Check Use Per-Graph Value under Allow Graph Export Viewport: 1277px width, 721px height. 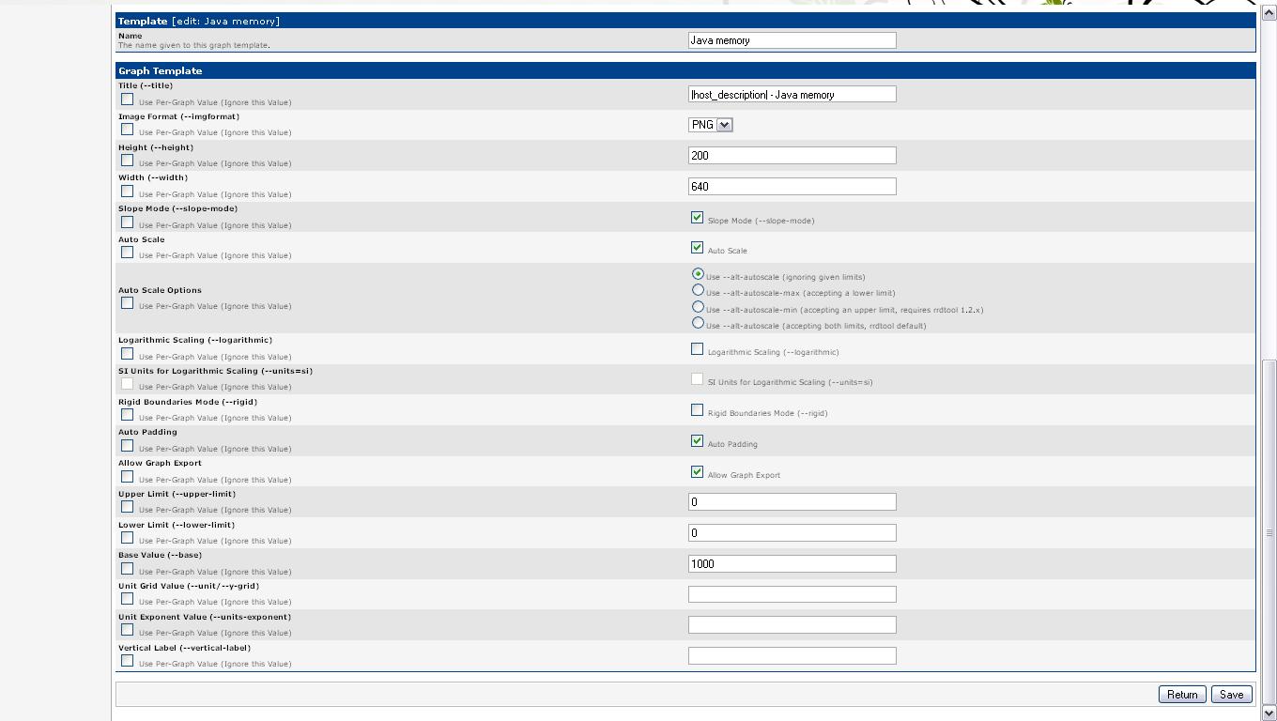click(x=127, y=477)
